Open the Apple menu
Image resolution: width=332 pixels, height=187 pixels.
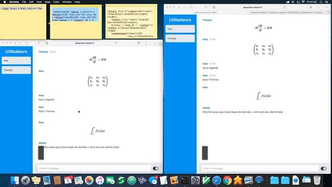(x=5, y=2)
